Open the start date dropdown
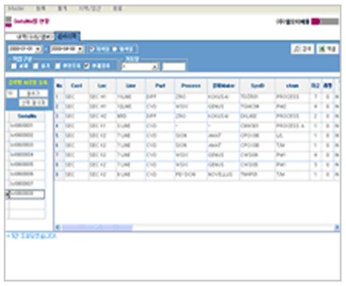 (38, 49)
